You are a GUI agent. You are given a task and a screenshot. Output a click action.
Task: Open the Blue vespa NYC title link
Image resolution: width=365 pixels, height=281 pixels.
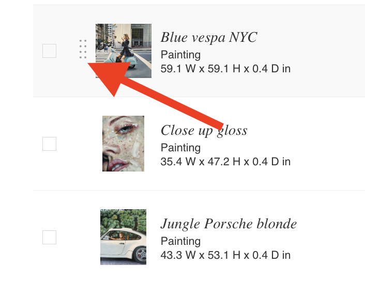point(209,38)
